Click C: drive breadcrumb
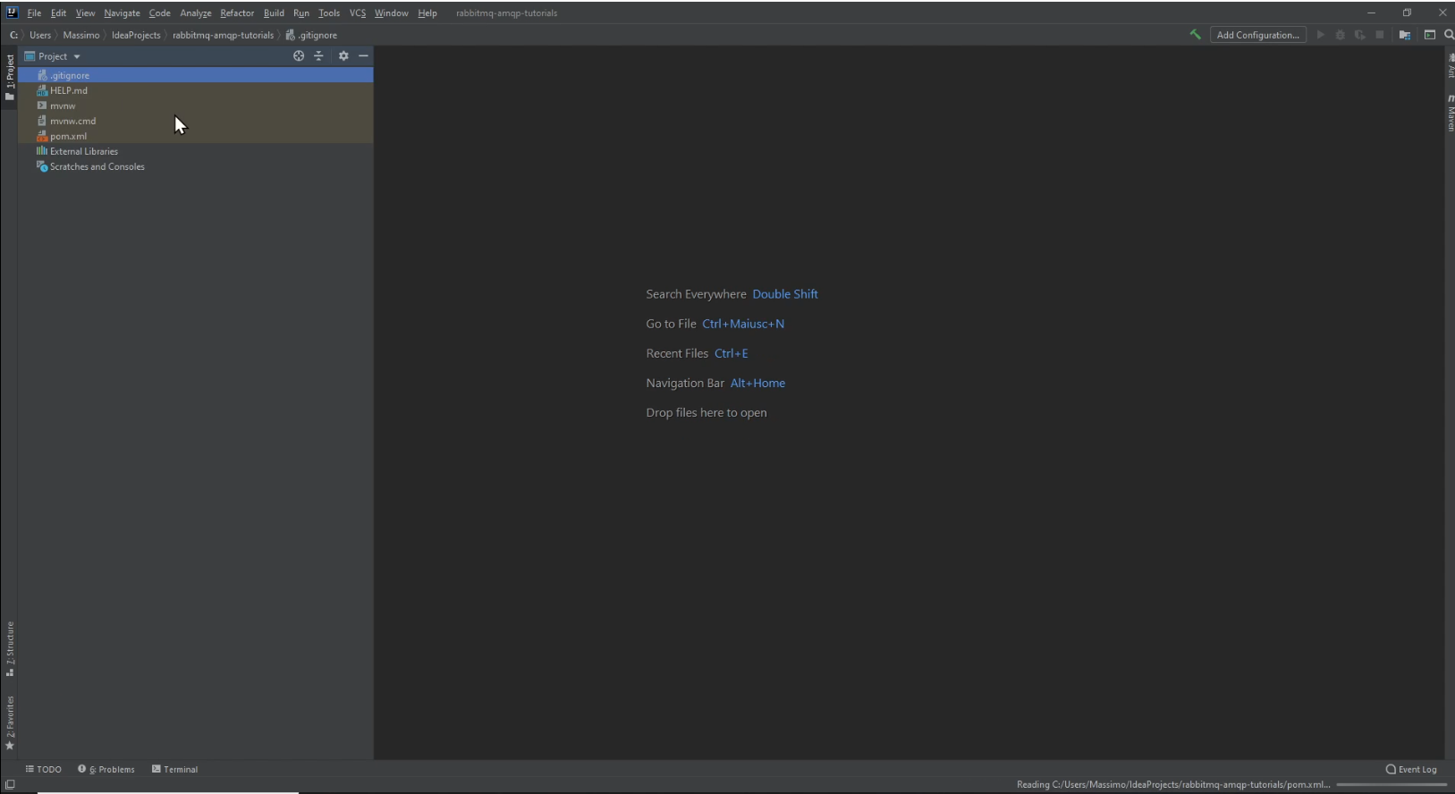 tap(13, 35)
